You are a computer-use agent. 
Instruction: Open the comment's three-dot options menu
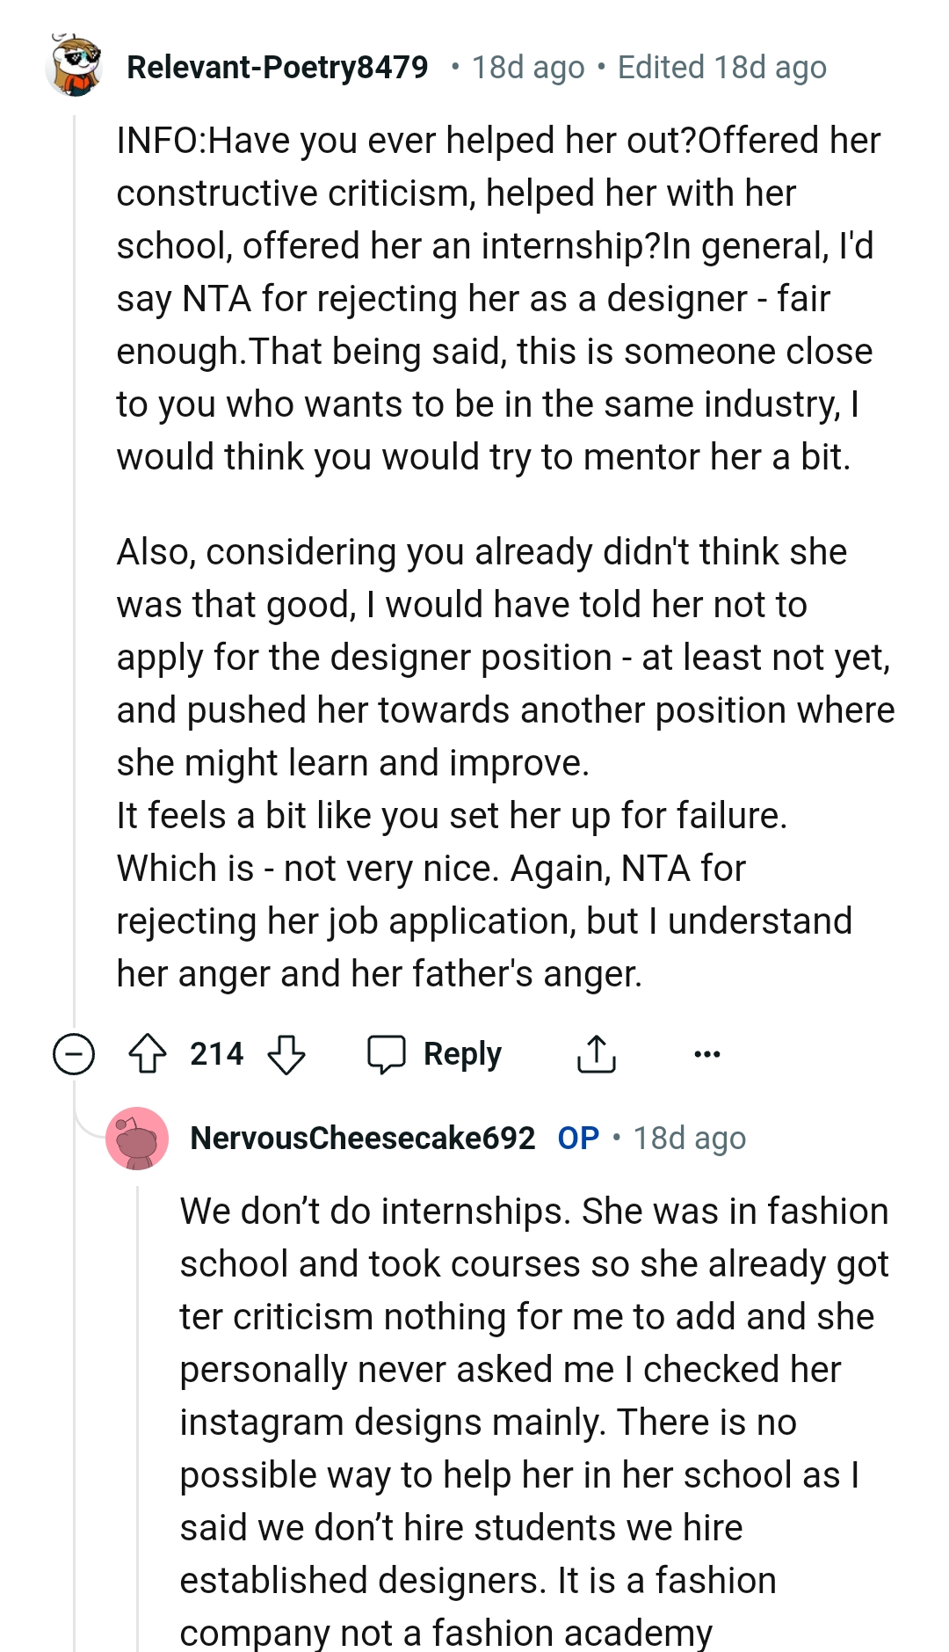pos(708,1053)
